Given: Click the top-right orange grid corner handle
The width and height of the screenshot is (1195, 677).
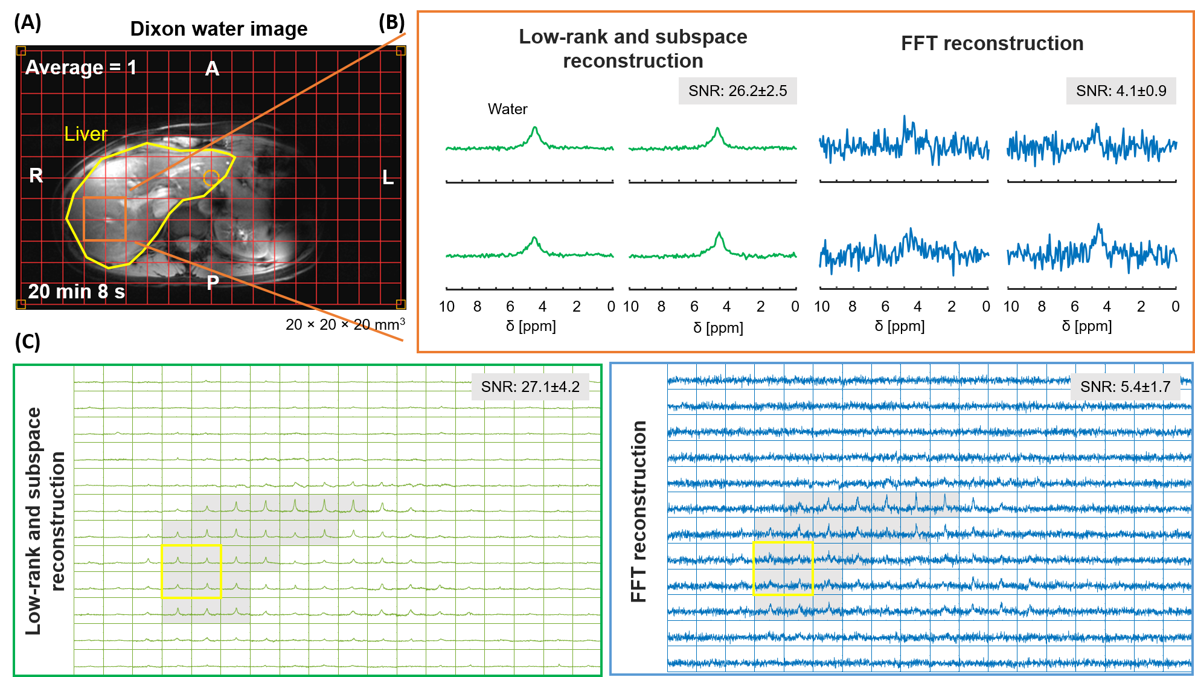Looking at the screenshot, I should 400,51.
